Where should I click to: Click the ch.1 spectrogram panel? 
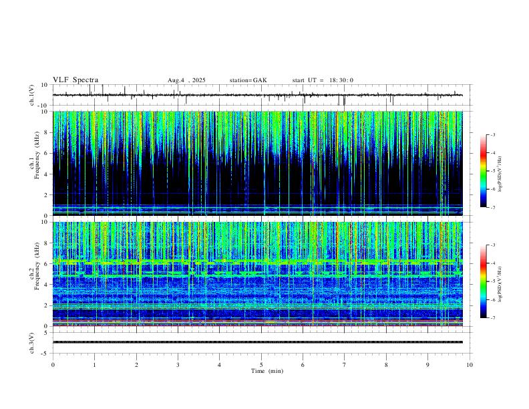(x=257, y=163)
